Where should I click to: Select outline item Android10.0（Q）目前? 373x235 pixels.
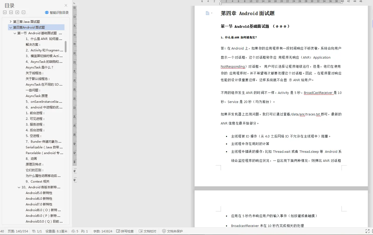tap(44, 222)
